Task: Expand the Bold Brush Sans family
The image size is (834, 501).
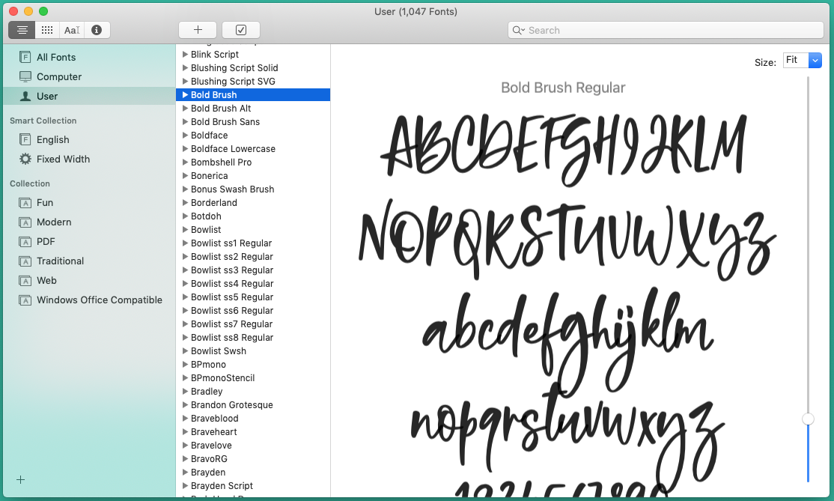Action: click(185, 122)
